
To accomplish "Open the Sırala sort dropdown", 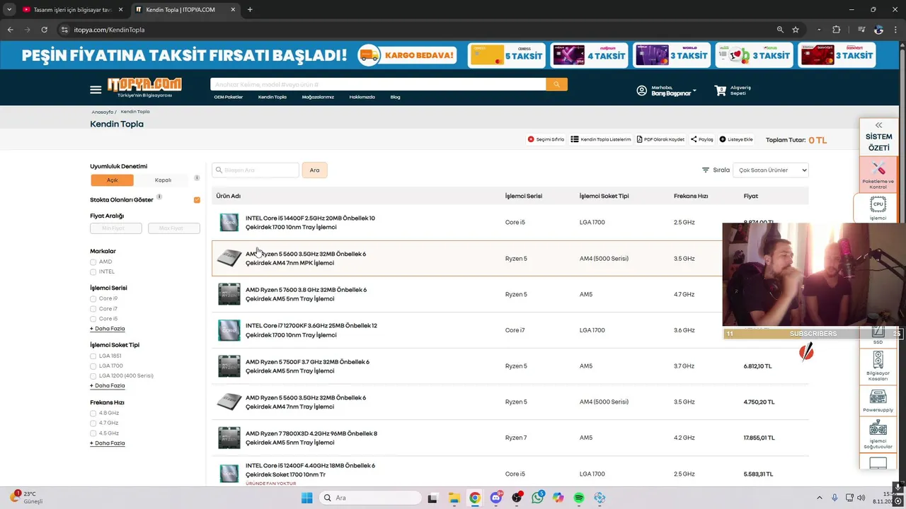I will point(771,170).
